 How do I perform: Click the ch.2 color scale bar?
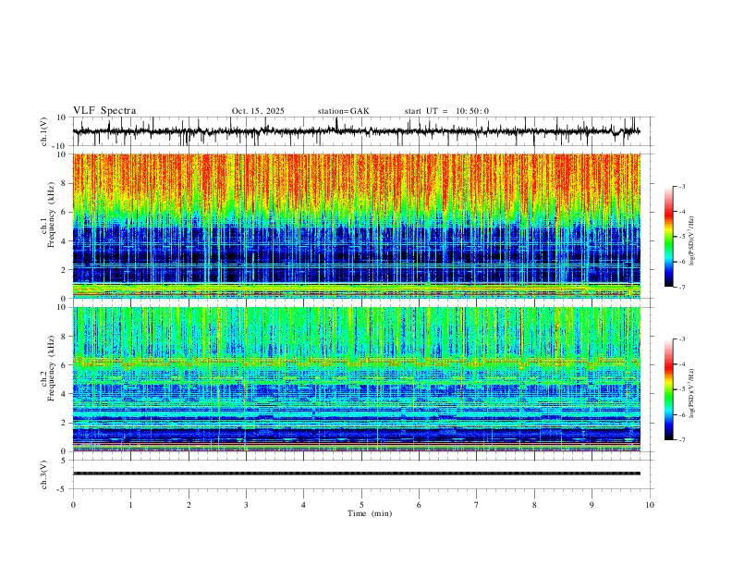click(669, 389)
